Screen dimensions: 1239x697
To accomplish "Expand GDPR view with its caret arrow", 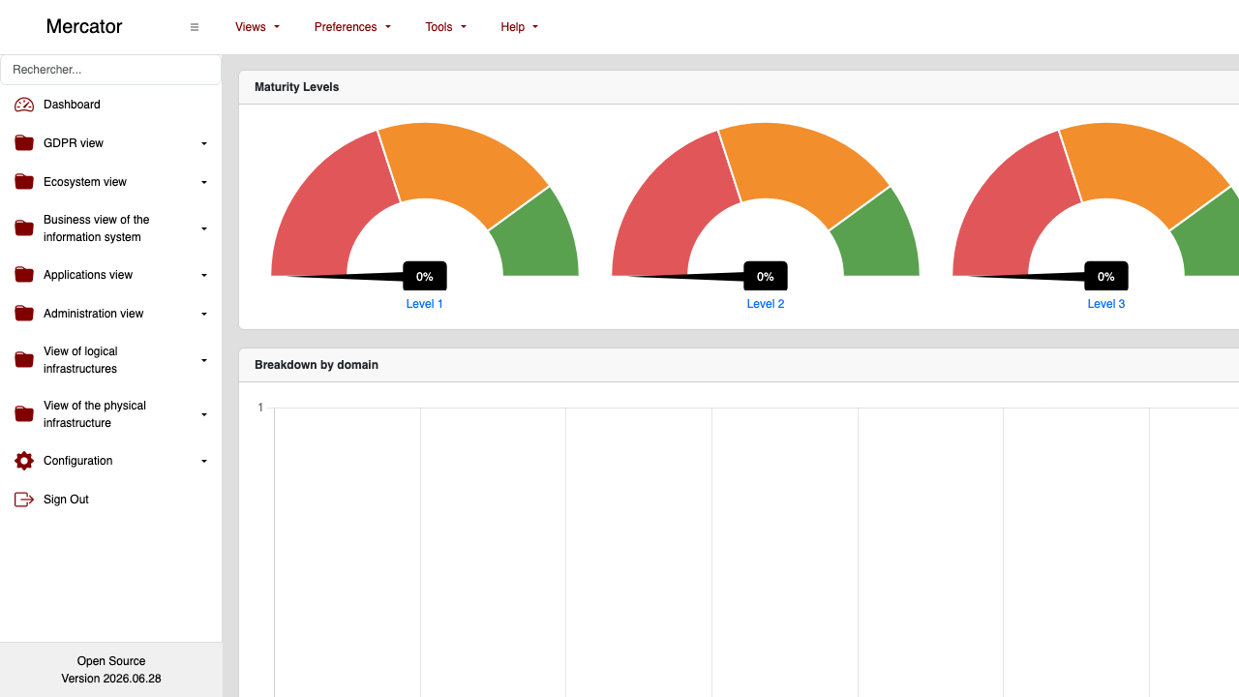I will [204, 143].
